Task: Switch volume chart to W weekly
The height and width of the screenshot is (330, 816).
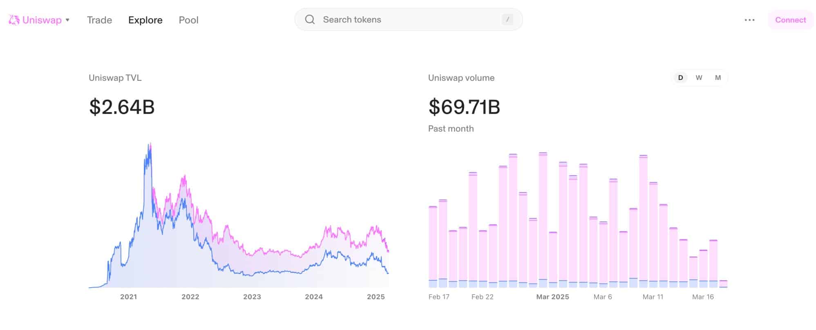Action: [x=699, y=78]
